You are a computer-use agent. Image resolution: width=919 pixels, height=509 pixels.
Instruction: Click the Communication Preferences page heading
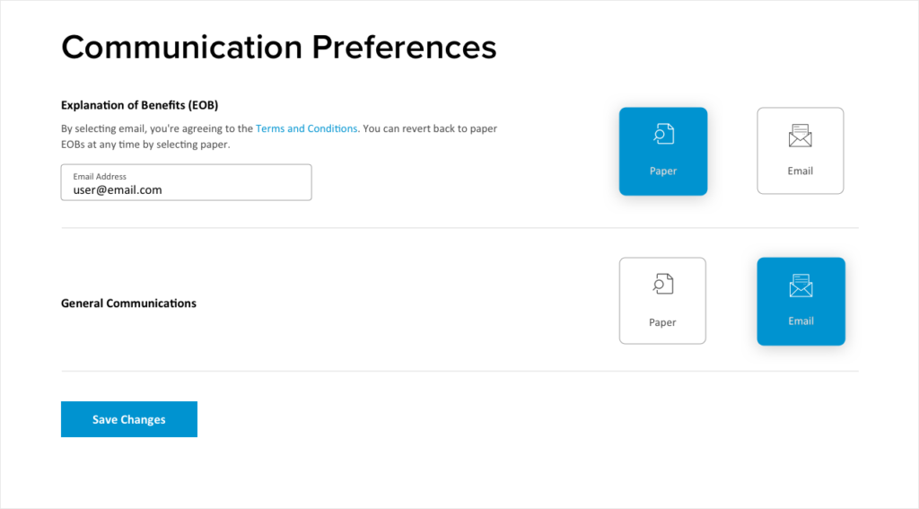[x=278, y=47]
